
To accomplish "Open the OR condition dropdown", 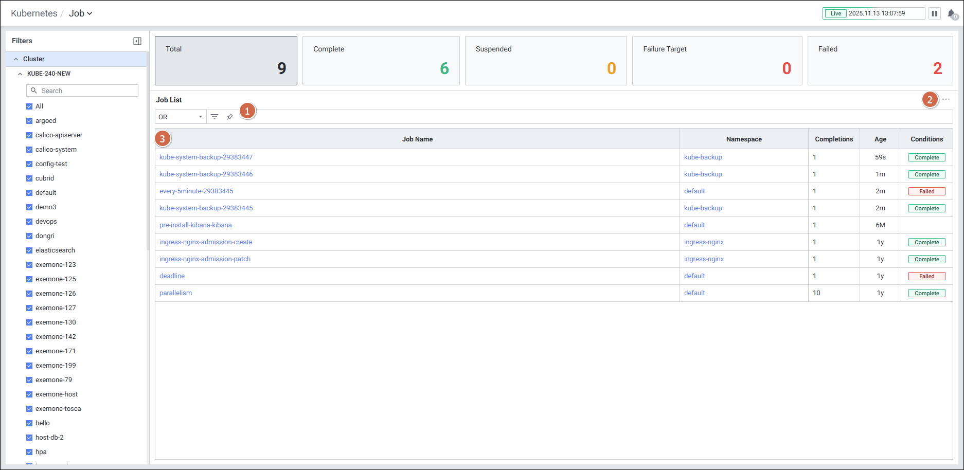I will pos(181,117).
